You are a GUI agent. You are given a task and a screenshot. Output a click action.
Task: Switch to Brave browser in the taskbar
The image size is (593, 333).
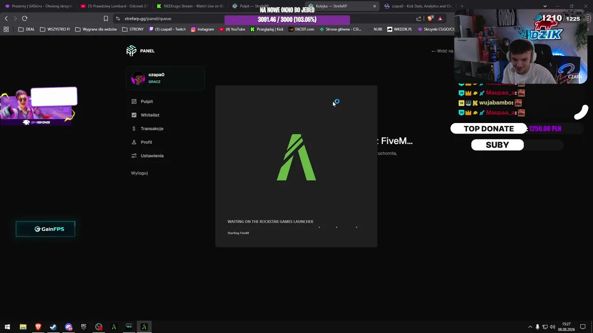click(38, 327)
